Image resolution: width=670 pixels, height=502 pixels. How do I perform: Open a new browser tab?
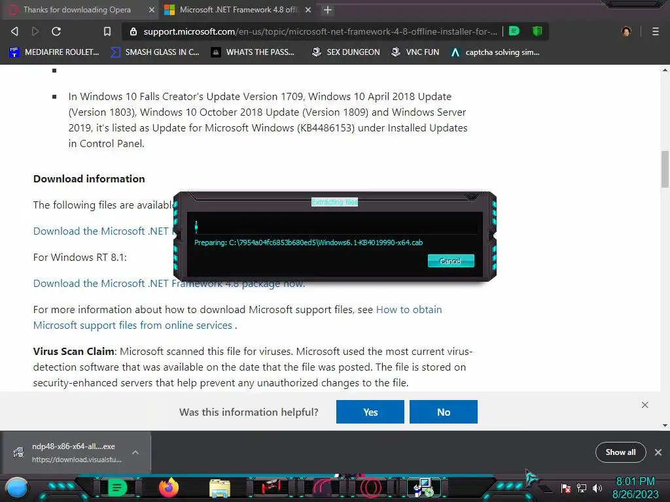[328, 10]
